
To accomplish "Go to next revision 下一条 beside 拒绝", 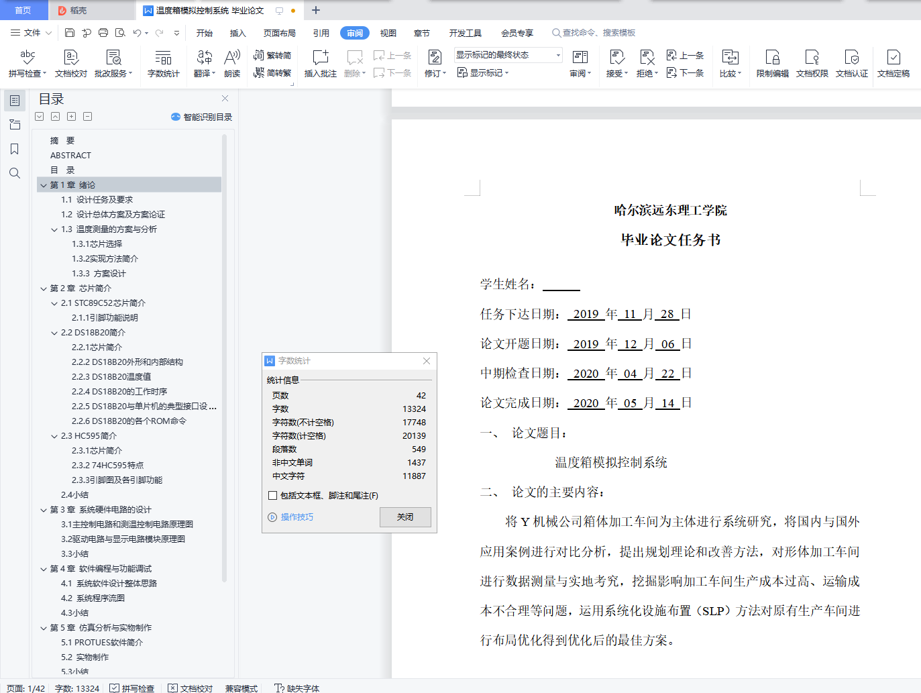I will pos(685,72).
